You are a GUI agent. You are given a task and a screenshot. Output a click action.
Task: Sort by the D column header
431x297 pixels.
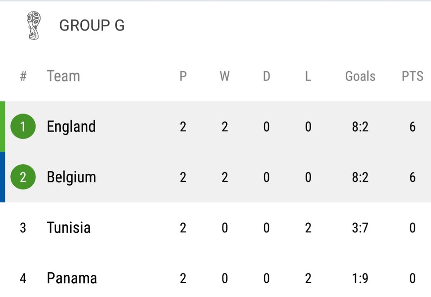266,76
